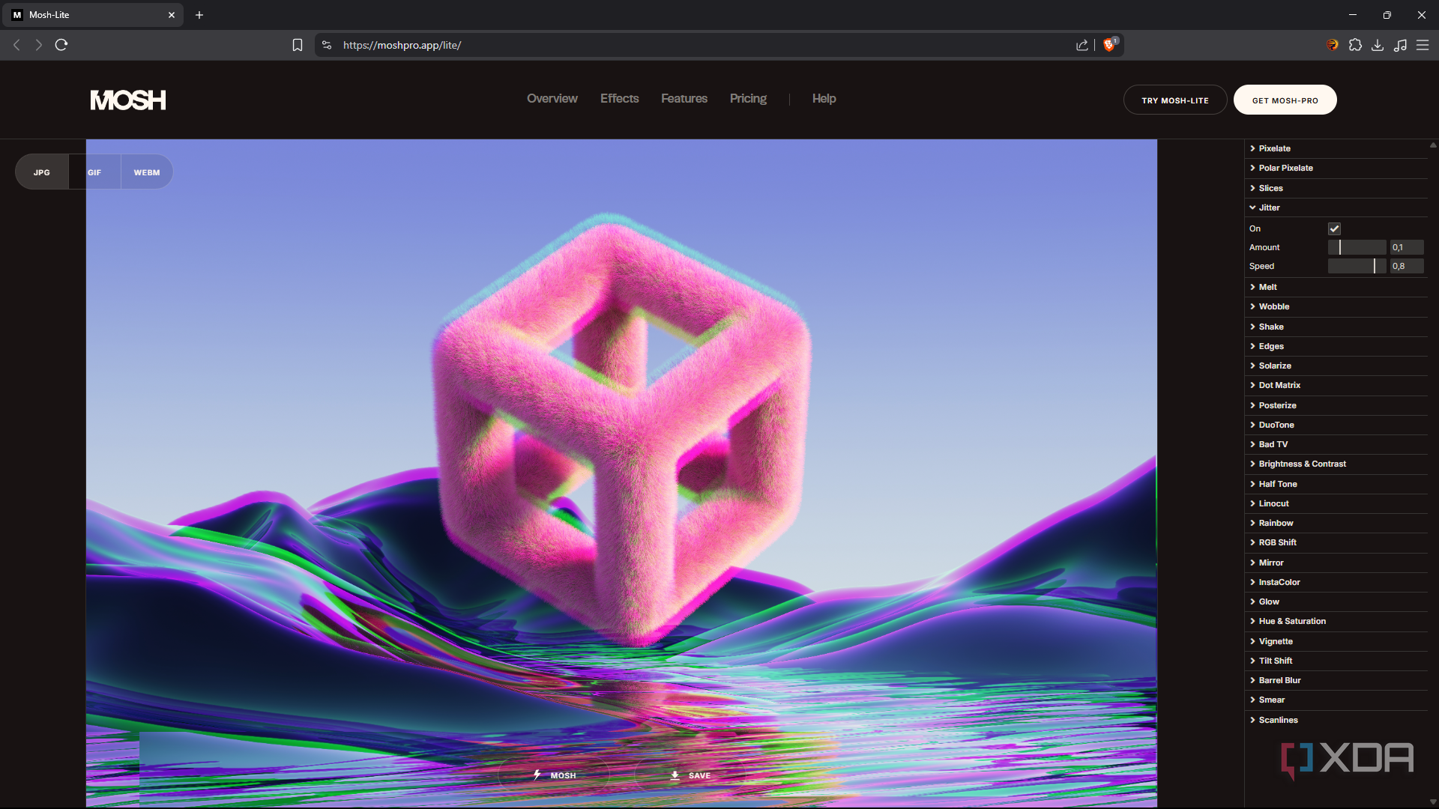Expand the Melt effect
The width and height of the screenshot is (1439, 809).
click(1338, 287)
